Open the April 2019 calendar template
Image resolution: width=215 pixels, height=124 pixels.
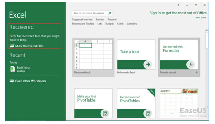(x=179, y=103)
